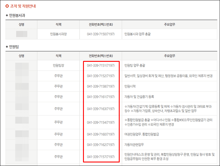The width and height of the screenshot is (220, 166).
Task: Click 주요업무 header in 민원봉사과 table
Action: point(170,24)
